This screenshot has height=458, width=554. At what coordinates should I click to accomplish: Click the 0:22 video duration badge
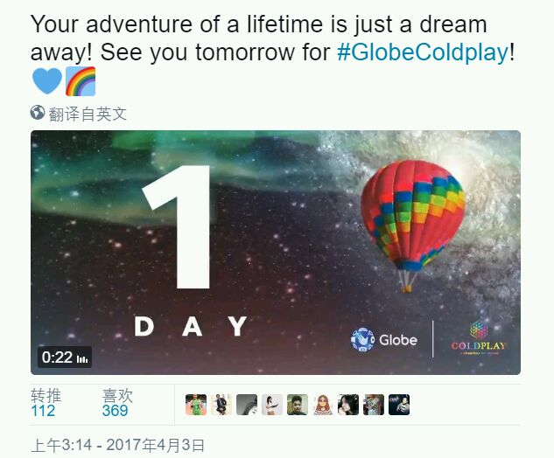click(x=65, y=357)
